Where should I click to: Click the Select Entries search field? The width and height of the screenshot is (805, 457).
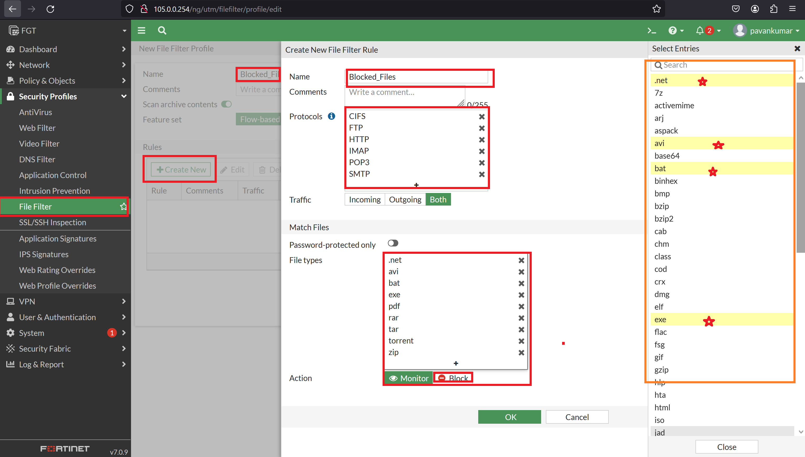click(721, 65)
